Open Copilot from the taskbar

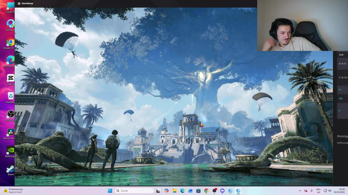pos(166,191)
